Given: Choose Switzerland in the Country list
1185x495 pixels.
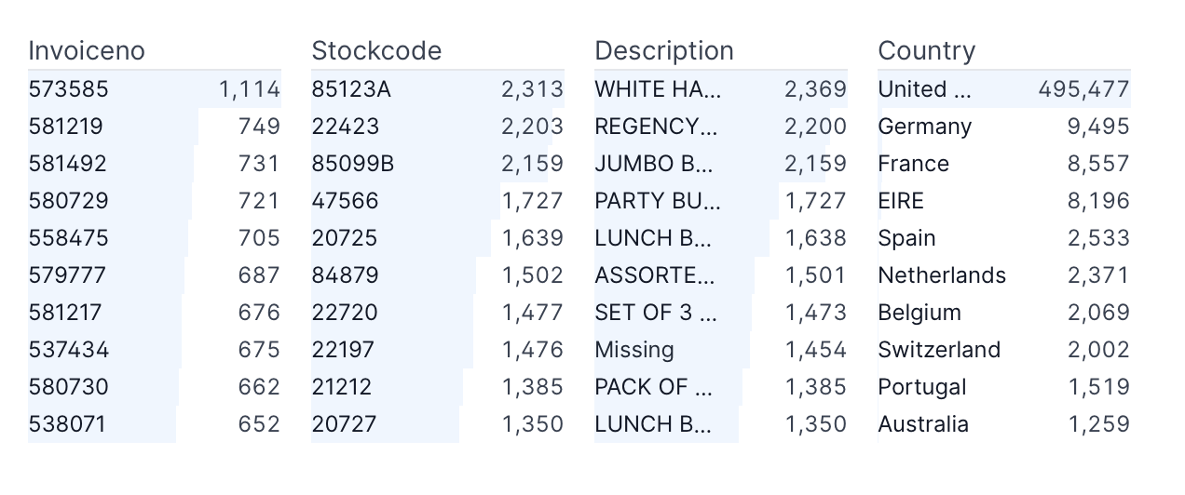Looking at the screenshot, I should [939, 350].
